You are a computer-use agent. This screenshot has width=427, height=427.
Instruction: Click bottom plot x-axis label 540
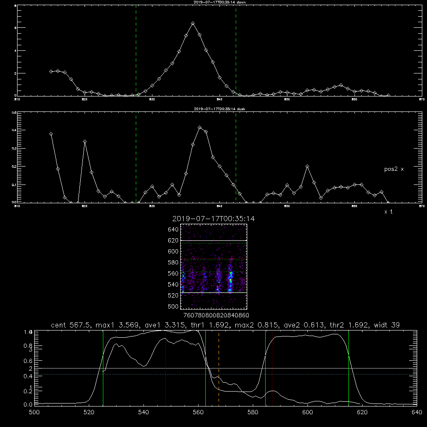[143, 412]
